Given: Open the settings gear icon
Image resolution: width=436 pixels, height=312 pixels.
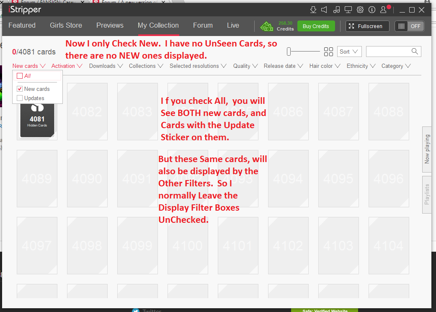Looking at the screenshot, I should coord(360,10).
